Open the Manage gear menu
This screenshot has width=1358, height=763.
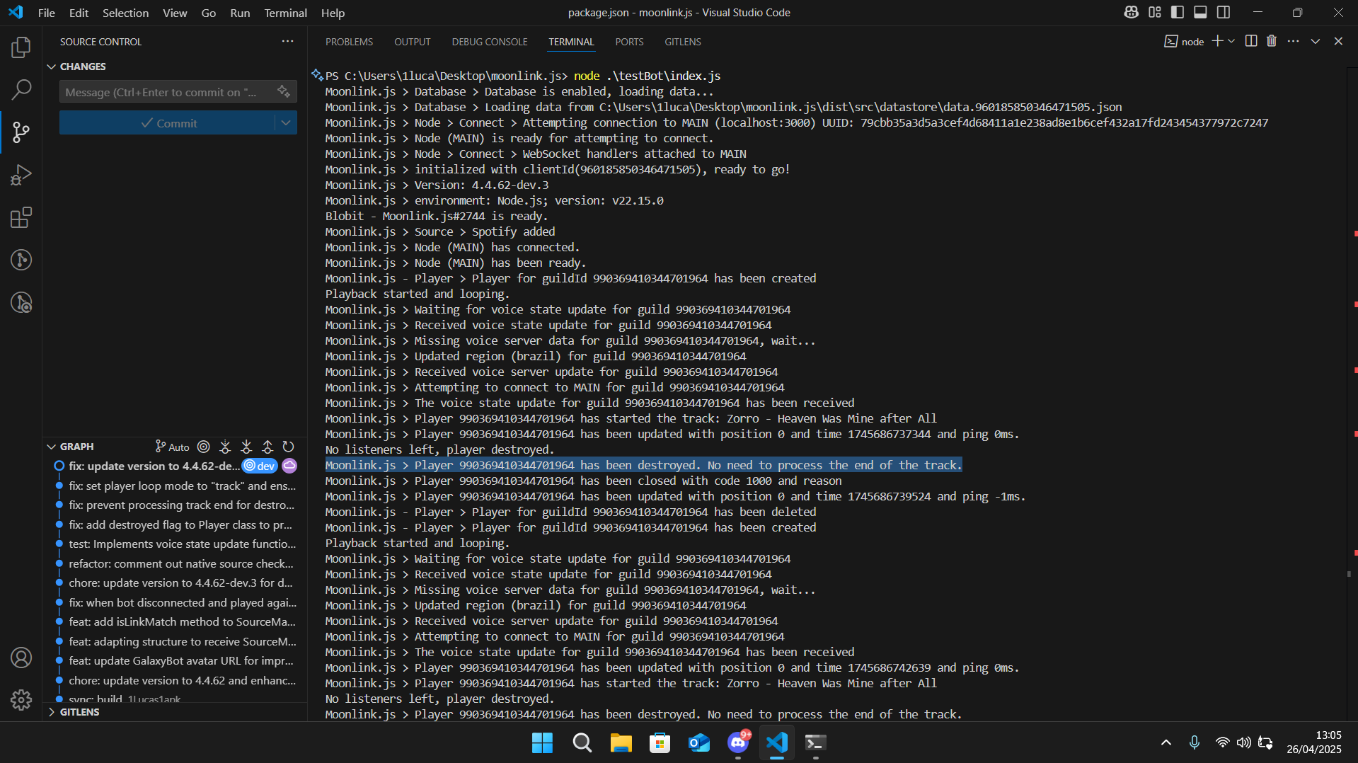pos(21,700)
